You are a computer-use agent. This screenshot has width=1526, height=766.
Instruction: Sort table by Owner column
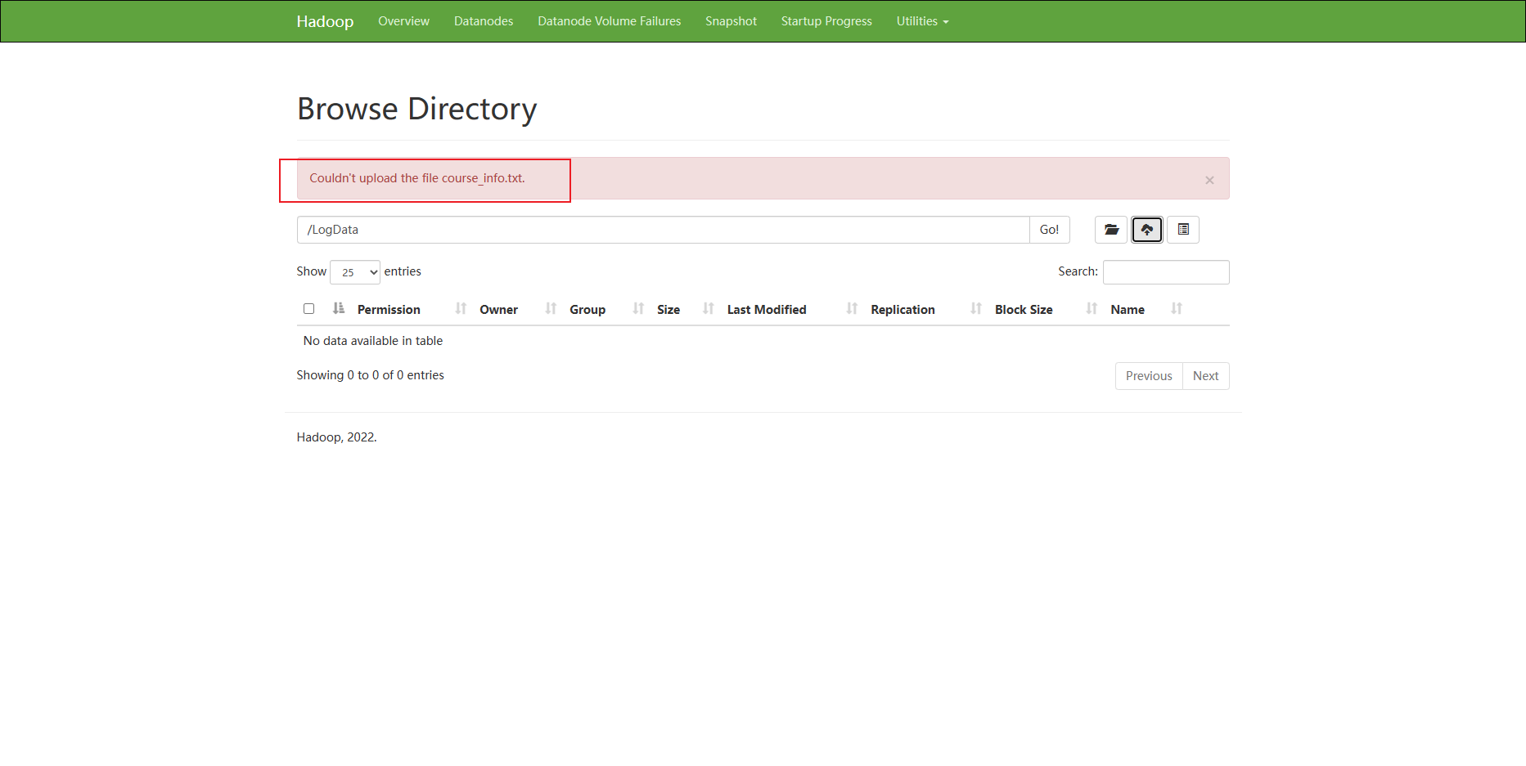click(498, 310)
